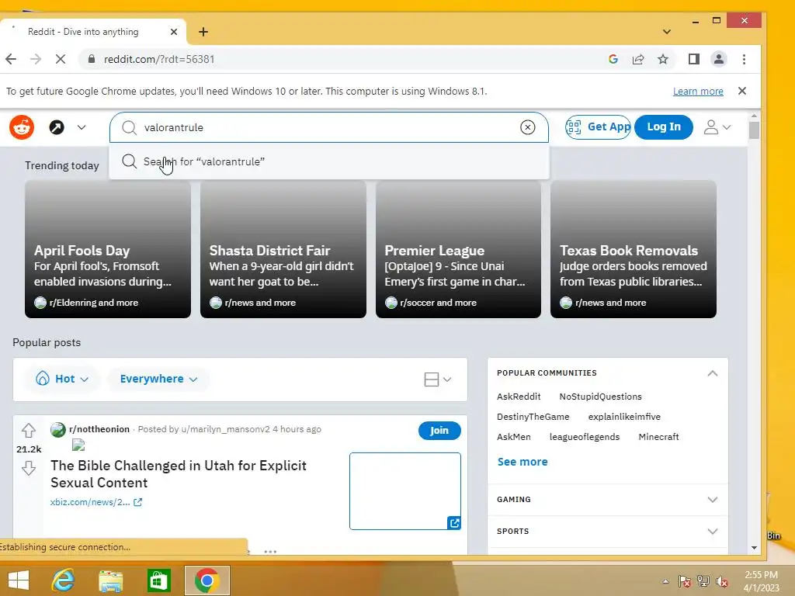Bookmark this page with the star icon
The image size is (795, 596).
click(x=663, y=59)
